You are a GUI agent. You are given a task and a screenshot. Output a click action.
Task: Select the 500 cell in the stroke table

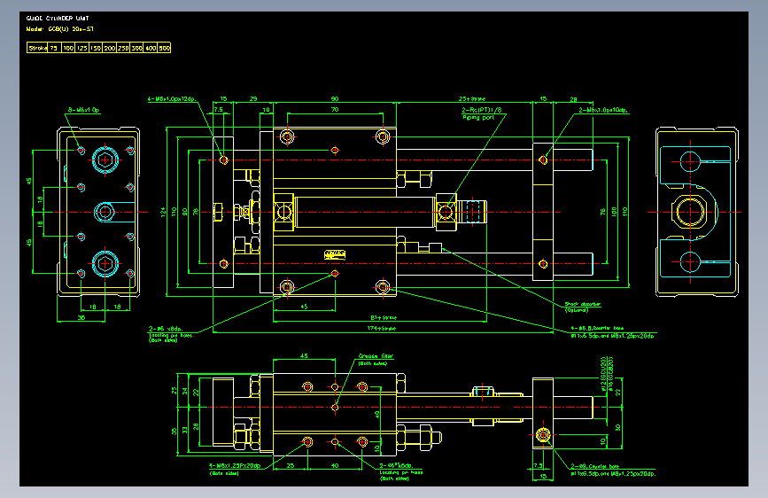(164, 48)
